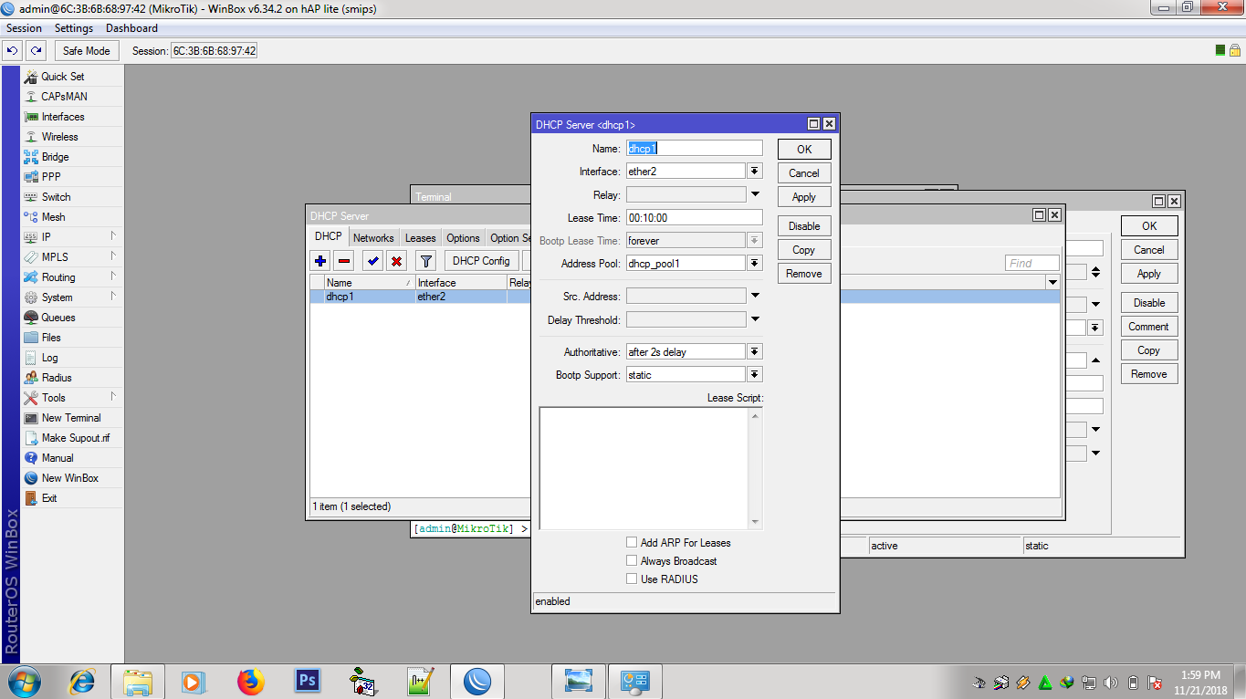Click the Name field showing dhcp1

pos(694,148)
